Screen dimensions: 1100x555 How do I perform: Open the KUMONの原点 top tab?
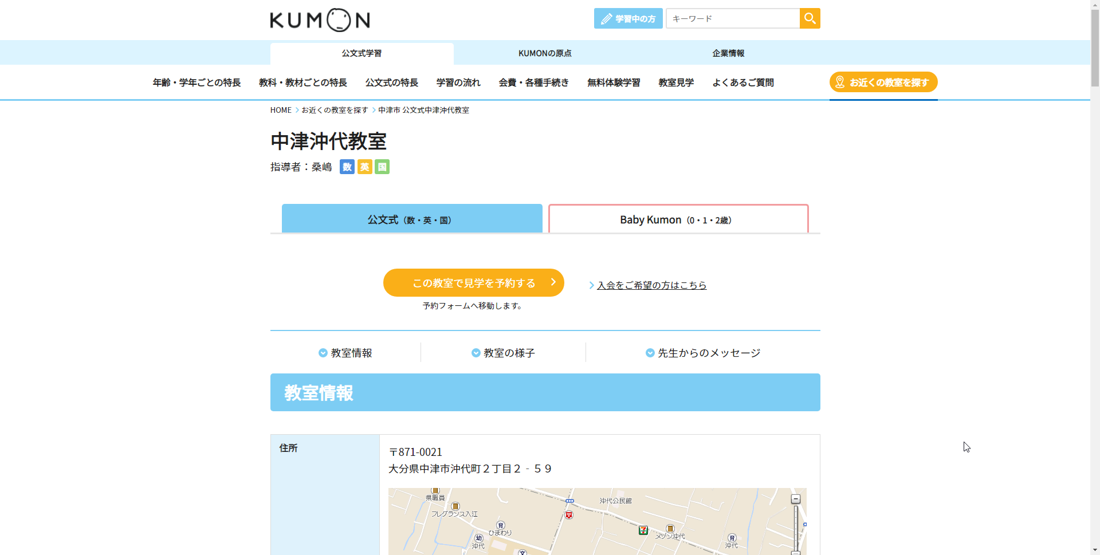click(x=545, y=53)
